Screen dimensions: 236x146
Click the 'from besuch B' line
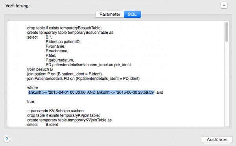[40, 69]
